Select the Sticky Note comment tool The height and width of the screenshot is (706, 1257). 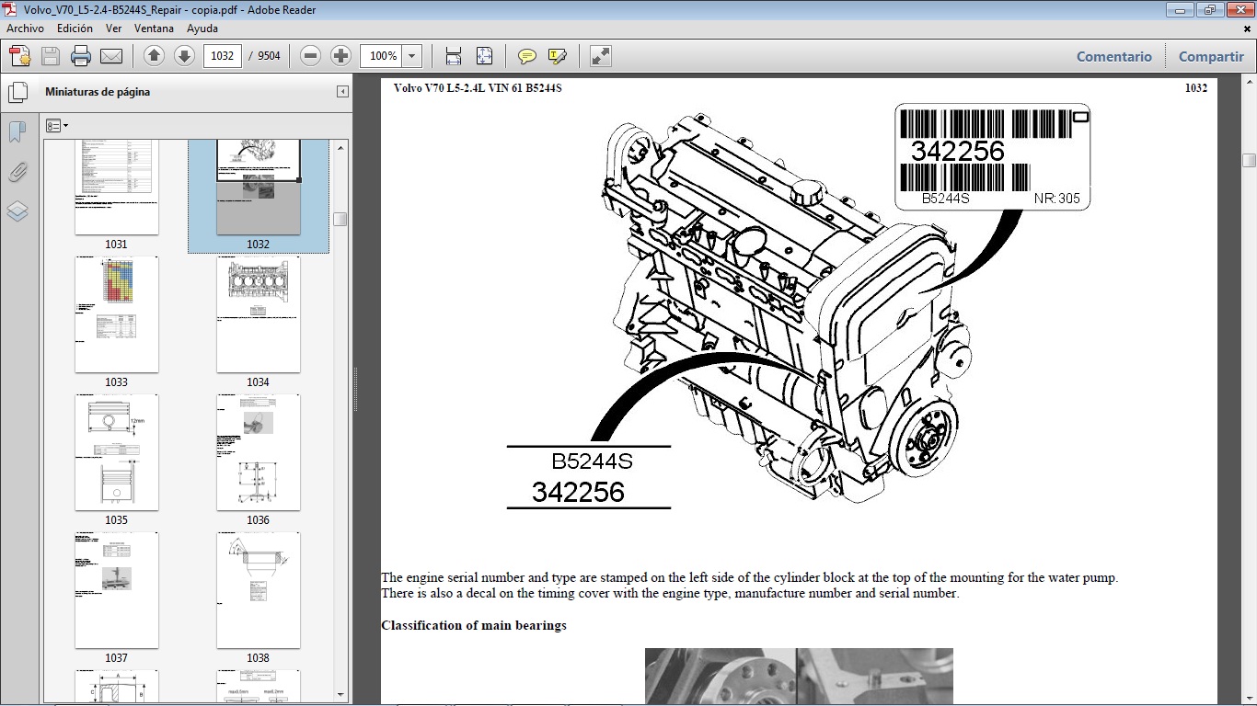[527, 56]
